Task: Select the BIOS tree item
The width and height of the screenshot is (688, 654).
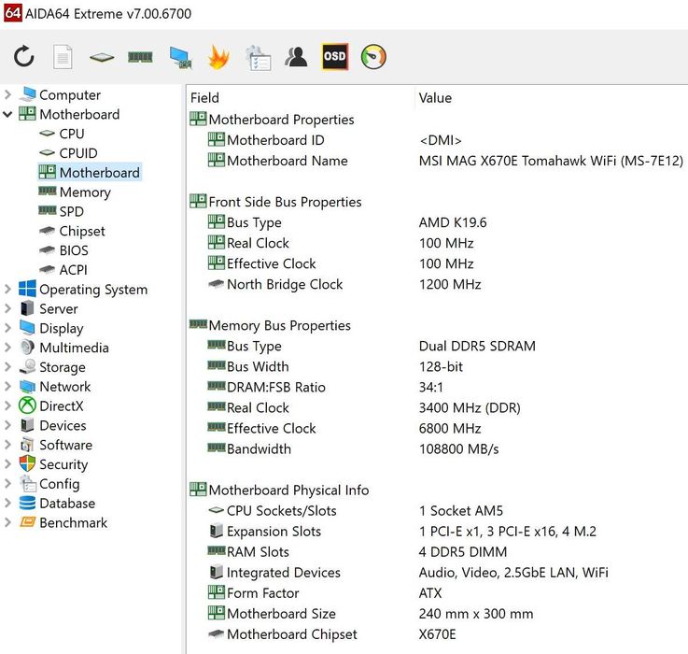Action: point(63,249)
